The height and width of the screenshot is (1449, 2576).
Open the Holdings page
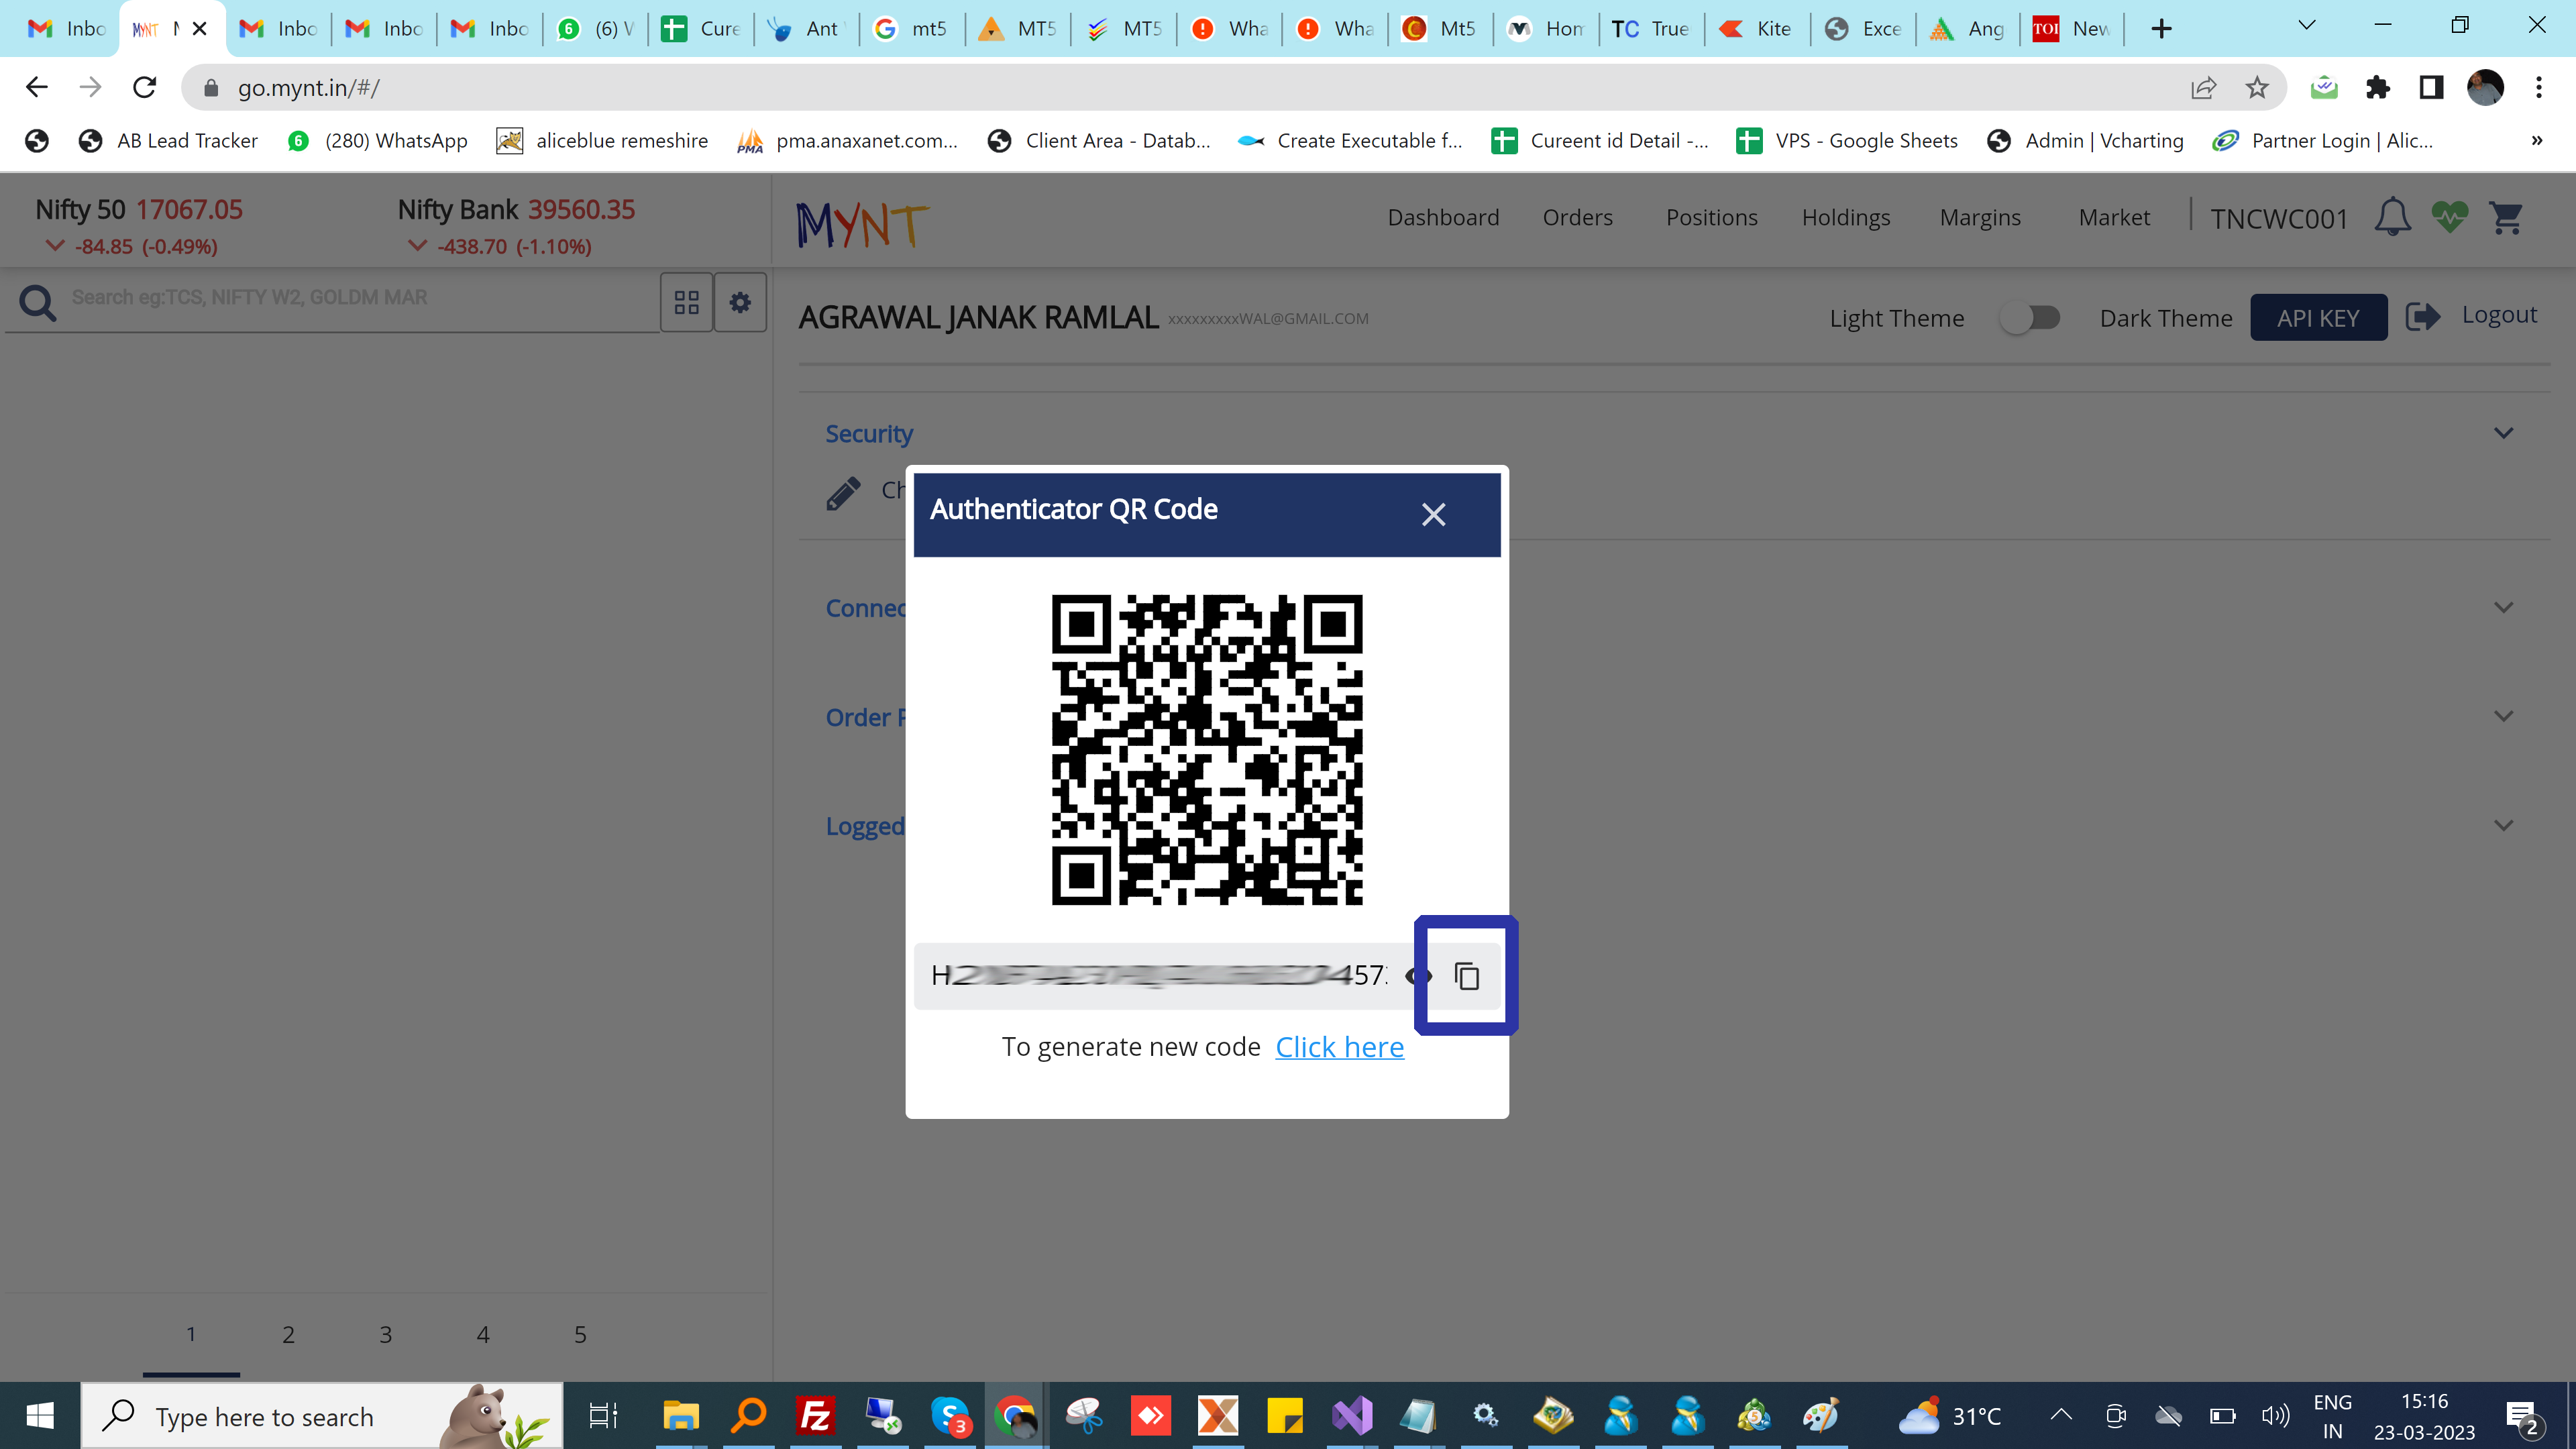(1846, 217)
